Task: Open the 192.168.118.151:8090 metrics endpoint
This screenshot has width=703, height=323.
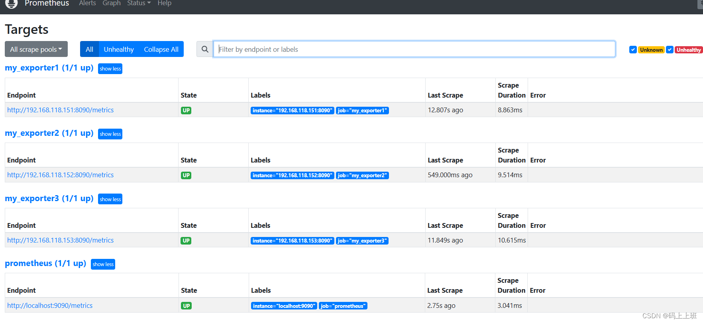Action: pyautogui.click(x=60, y=110)
